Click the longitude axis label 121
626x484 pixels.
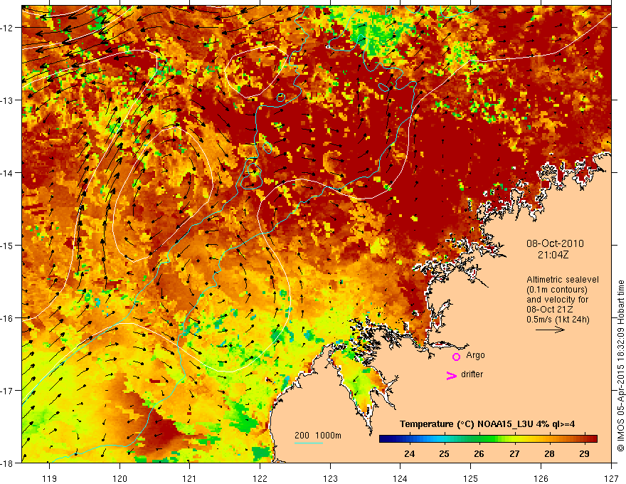coord(190,478)
